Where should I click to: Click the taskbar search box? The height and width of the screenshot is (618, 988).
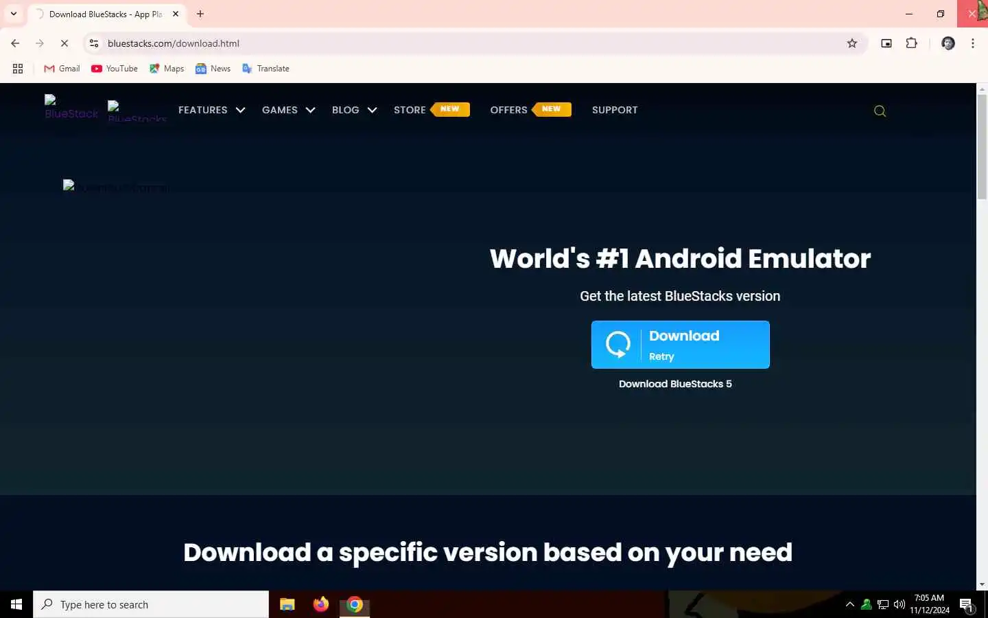coord(151,604)
